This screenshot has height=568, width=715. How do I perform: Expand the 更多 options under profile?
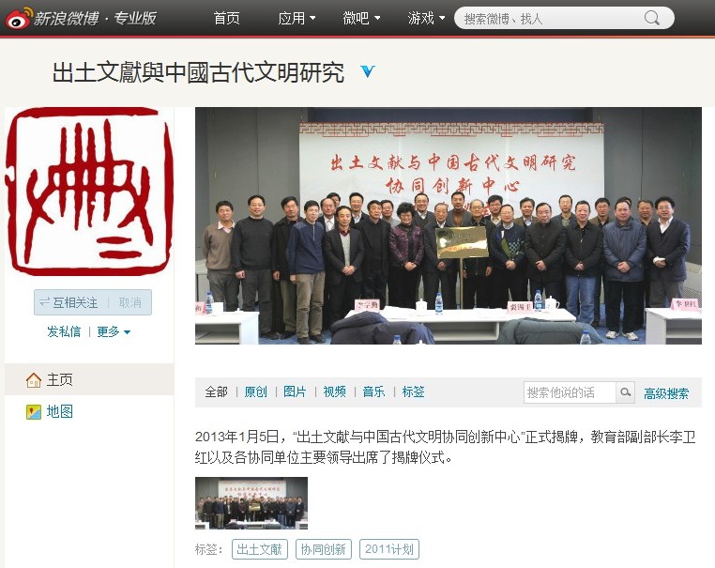[114, 331]
